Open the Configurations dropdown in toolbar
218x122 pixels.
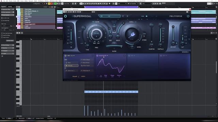[x=38, y=4]
